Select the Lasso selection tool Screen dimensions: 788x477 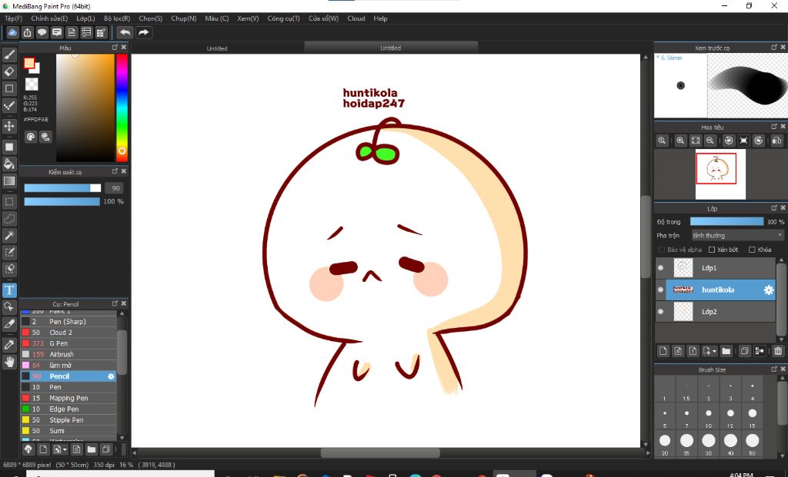pyautogui.click(x=9, y=219)
